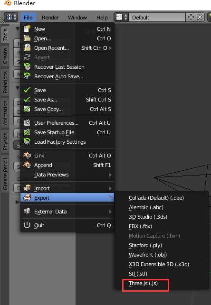Open the File menu
Image resolution: width=211 pixels, height=305 pixels.
[28, 18]
